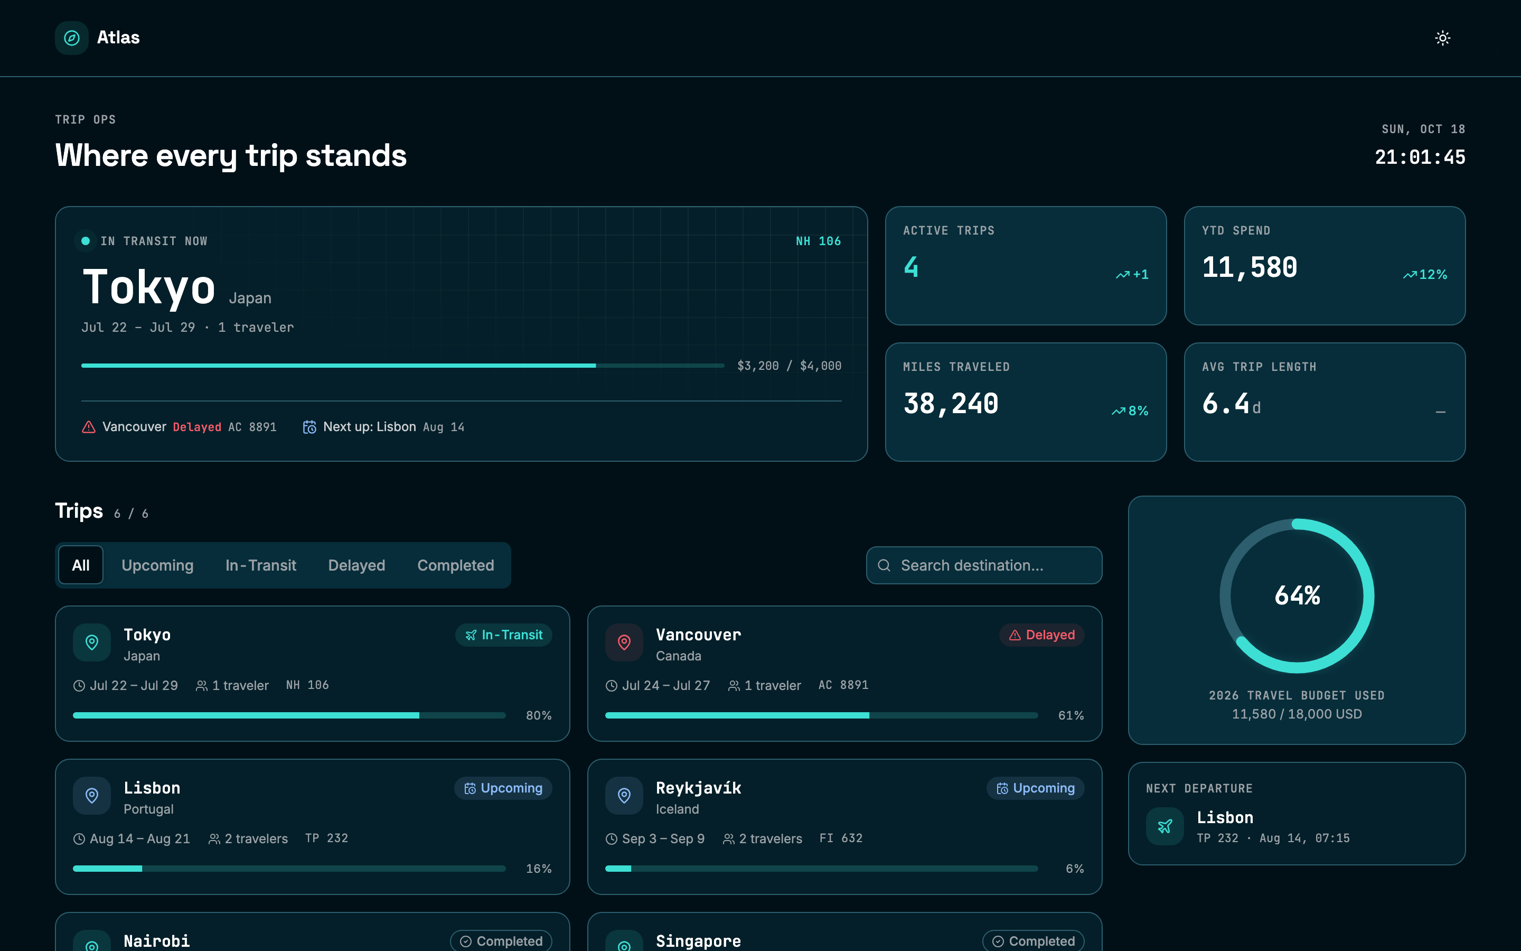This screenshot has height=951, width=1521.
Task: Switch to the Completed filter tab
Action: [x=456, y=565]
